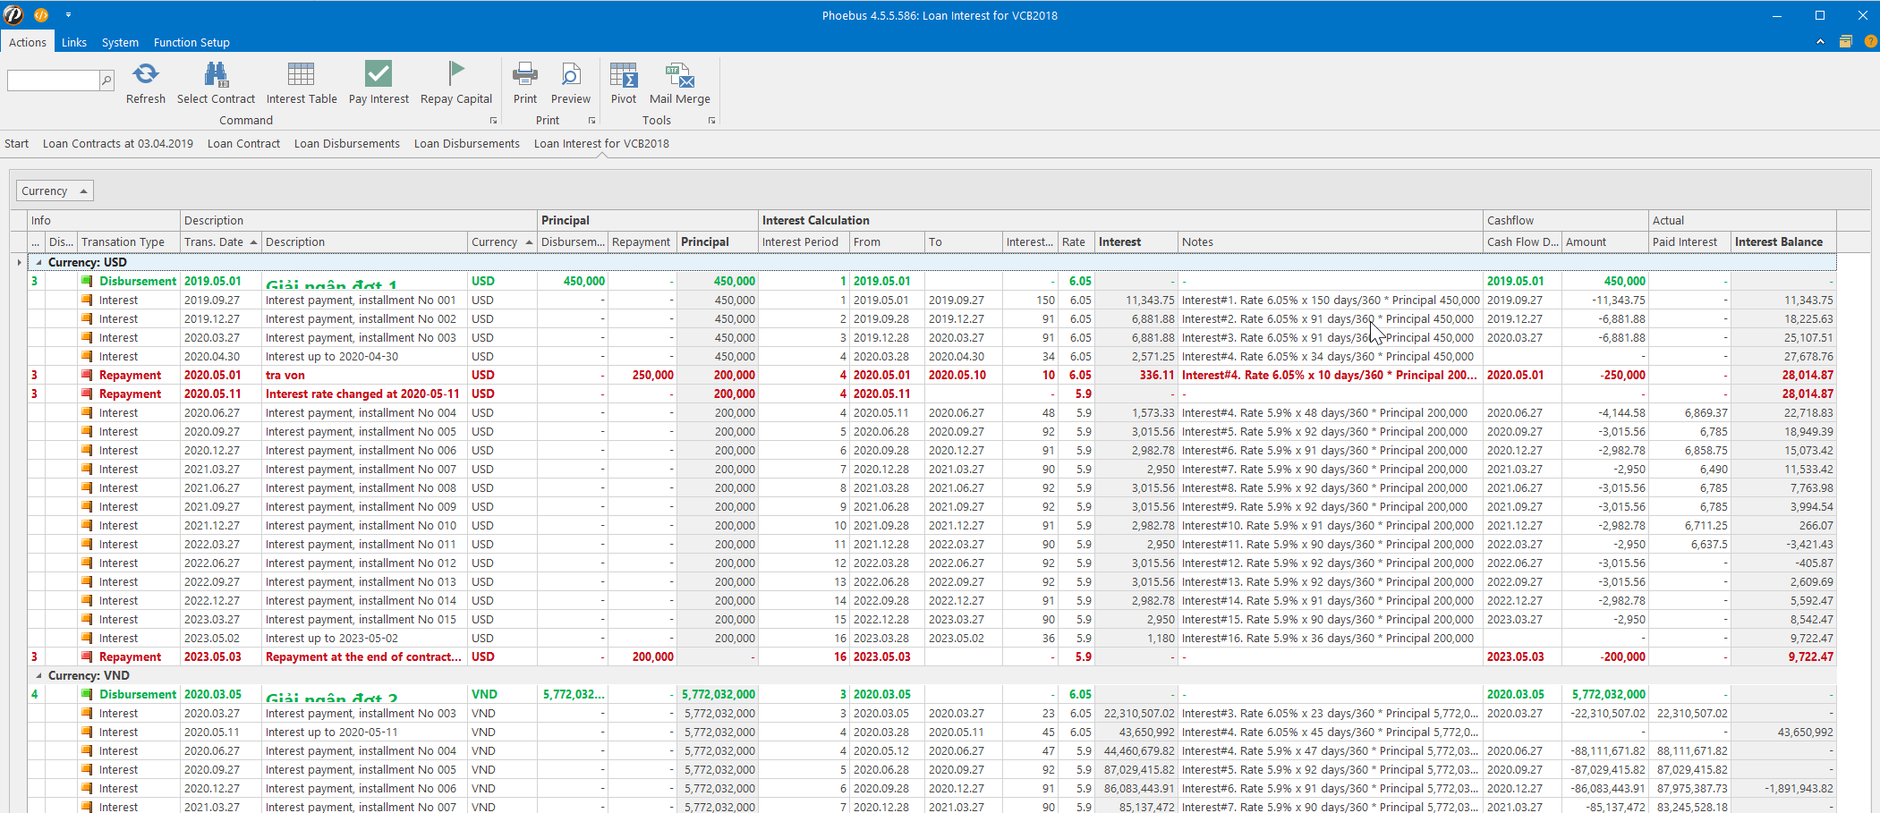Collapse the Currency: VND group

click(x=38, y=676)
